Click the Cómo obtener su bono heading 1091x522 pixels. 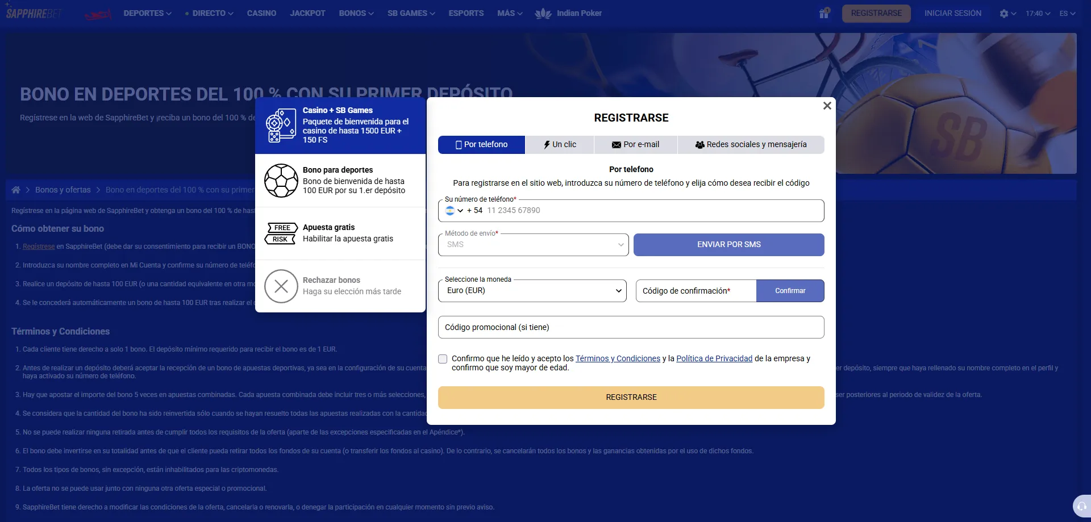(57, 229)
